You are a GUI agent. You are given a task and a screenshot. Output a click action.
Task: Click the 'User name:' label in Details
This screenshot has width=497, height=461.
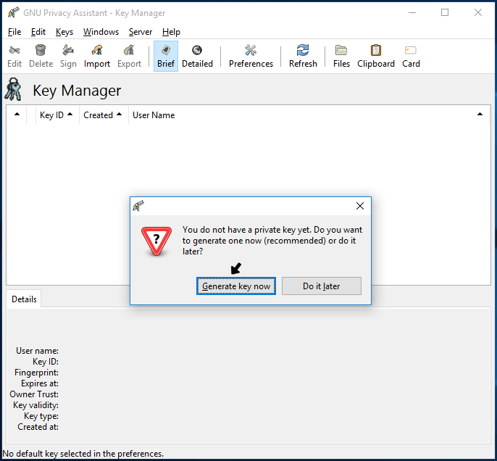click(x=37, y=351)
